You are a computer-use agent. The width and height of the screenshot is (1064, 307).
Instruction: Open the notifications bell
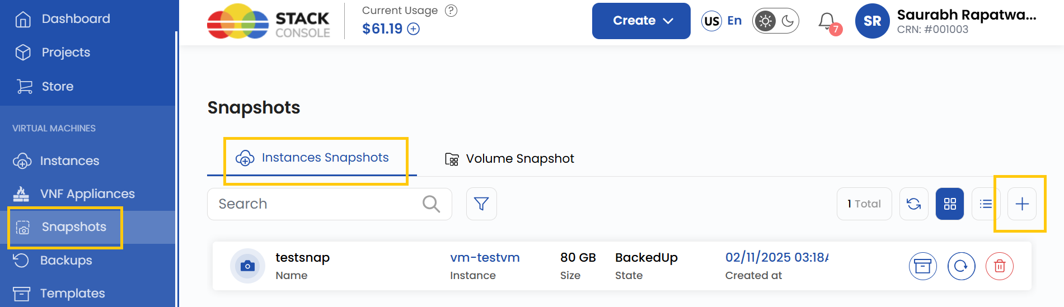coord(827,21)
